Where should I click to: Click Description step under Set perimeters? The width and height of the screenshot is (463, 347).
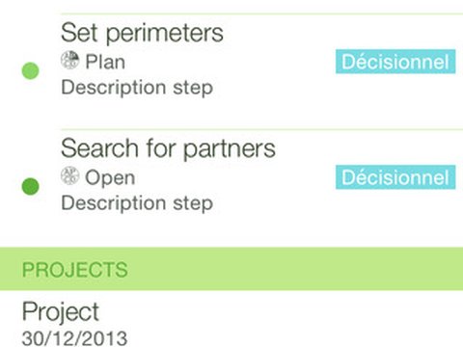click(137, 88)
